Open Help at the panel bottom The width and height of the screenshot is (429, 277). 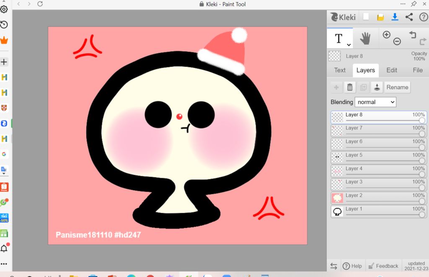click(352, 266)
